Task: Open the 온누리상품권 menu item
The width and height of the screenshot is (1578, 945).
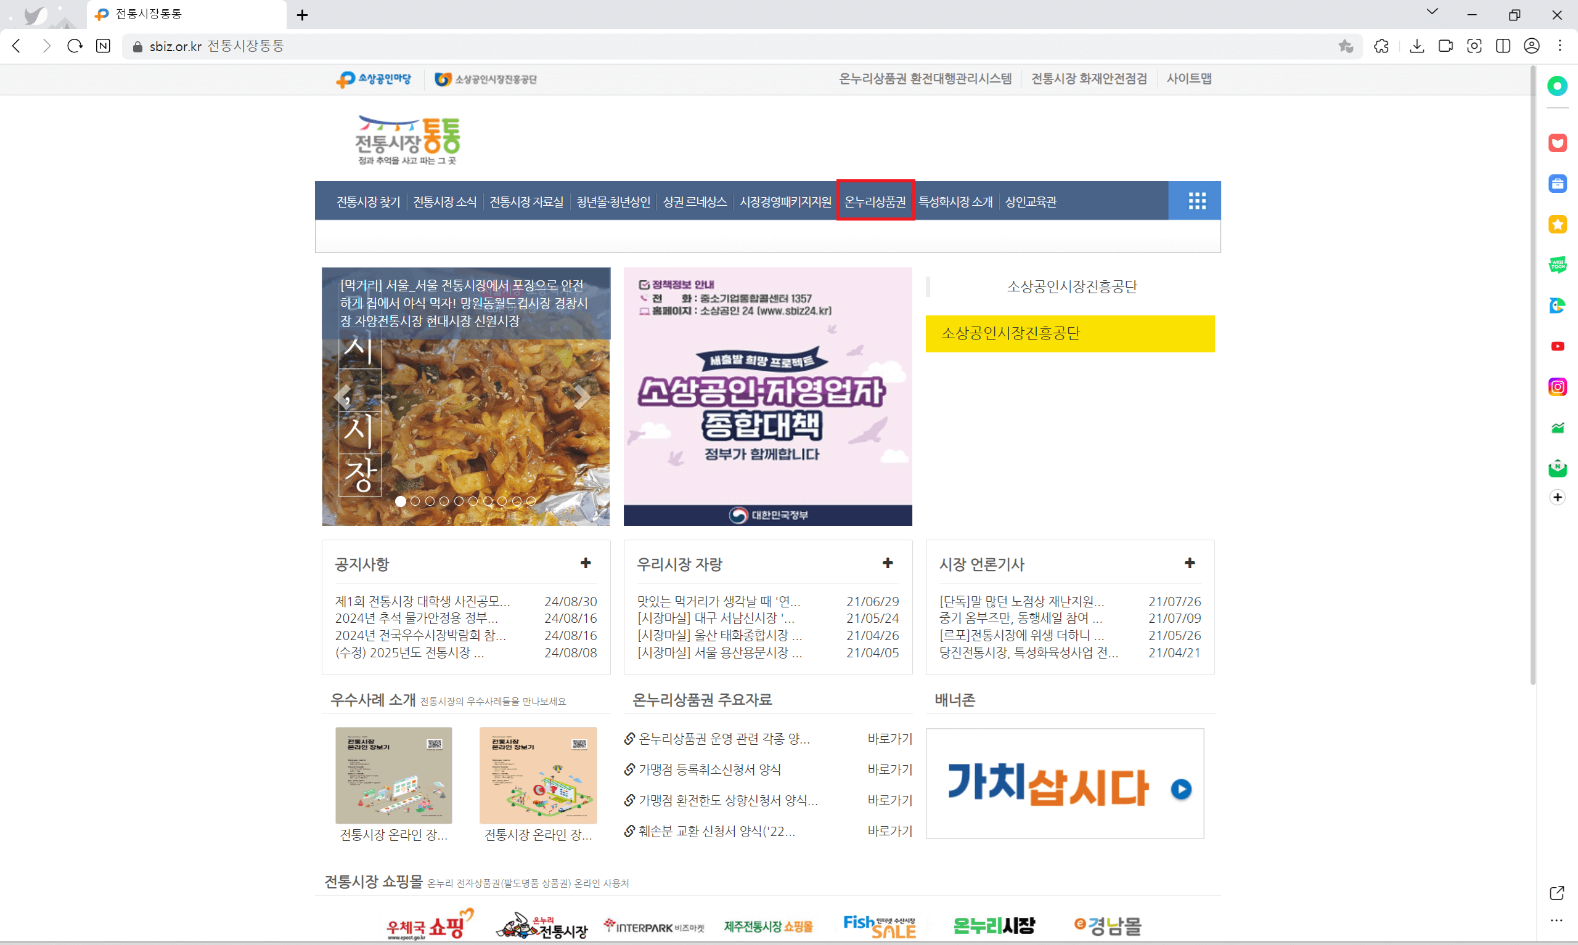Action: click(875, 202)
